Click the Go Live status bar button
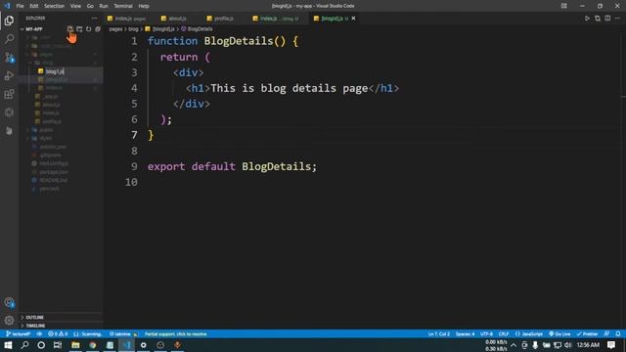 coord(559,334)
